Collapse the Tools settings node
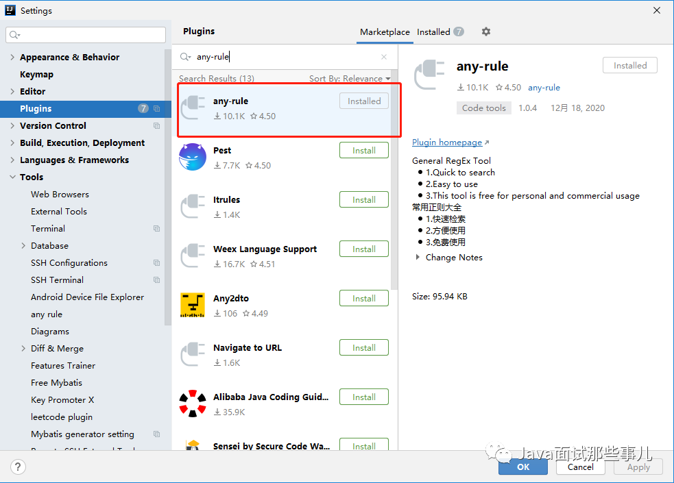Viewport: 674px width, 483px height. coord(12,177)
